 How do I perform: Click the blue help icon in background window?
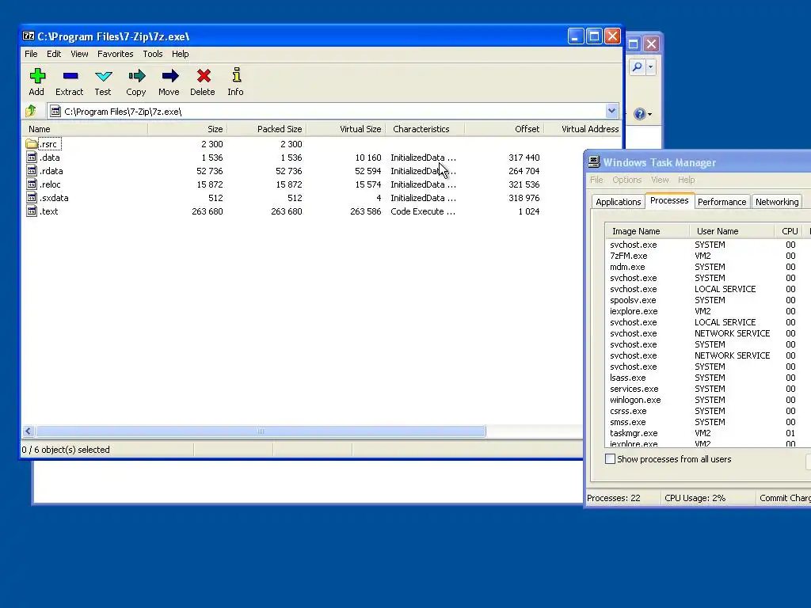point(639,114)
